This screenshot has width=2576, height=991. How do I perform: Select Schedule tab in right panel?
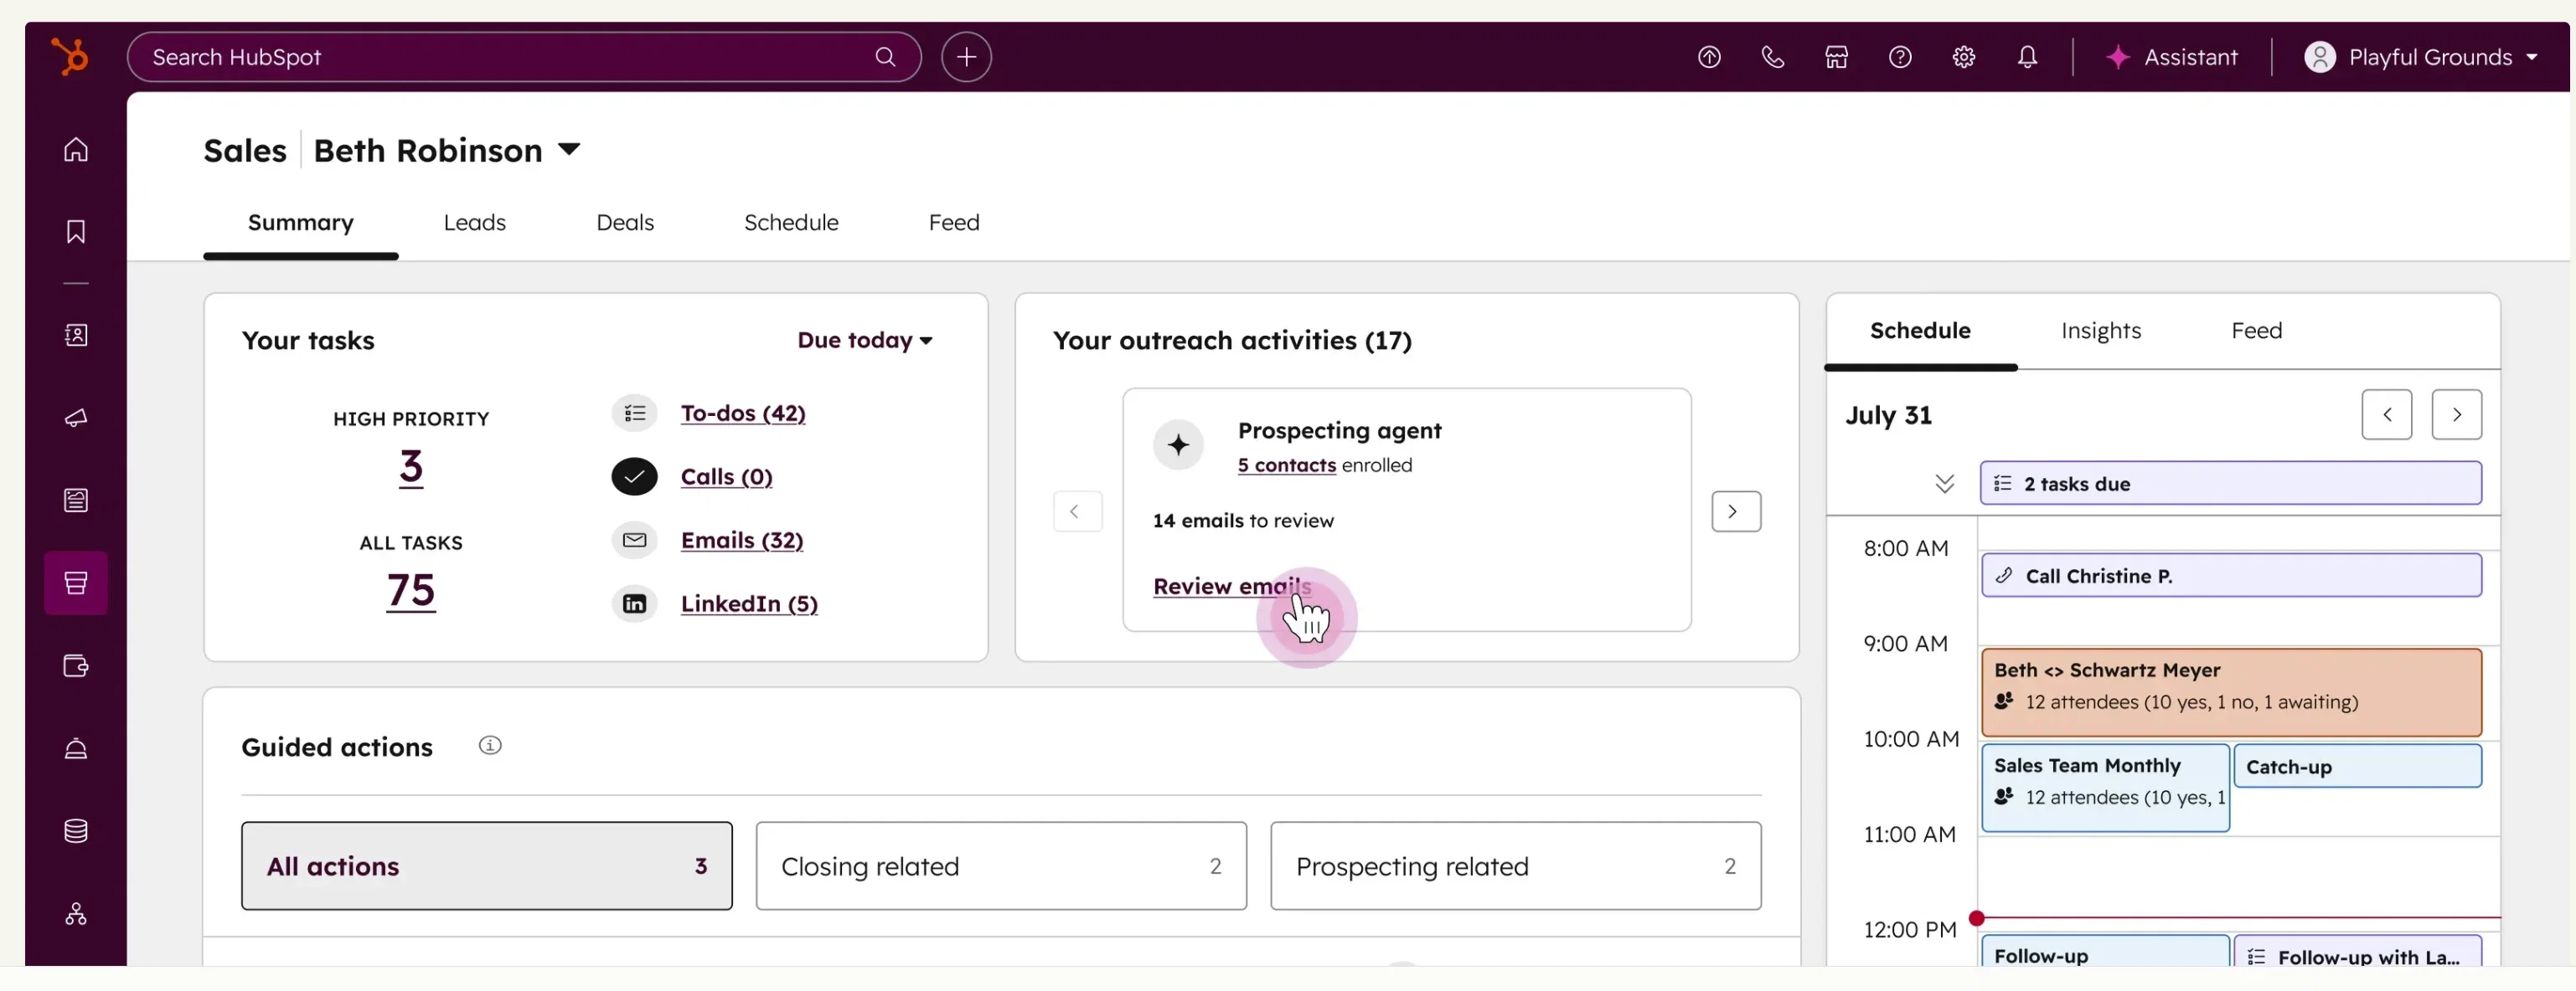[1920, 331]
